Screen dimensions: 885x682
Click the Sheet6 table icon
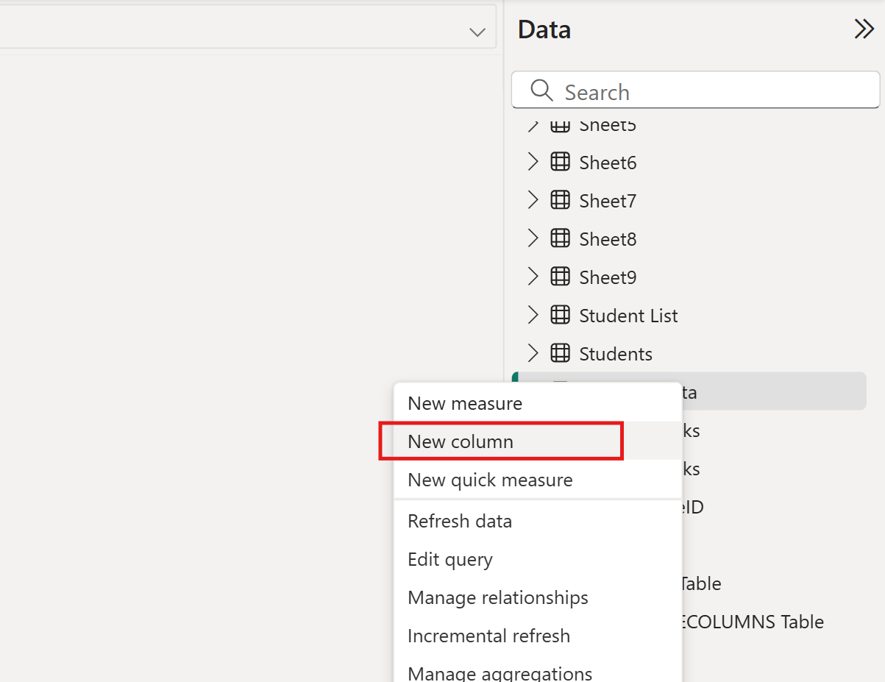click(x=560, y=162)
